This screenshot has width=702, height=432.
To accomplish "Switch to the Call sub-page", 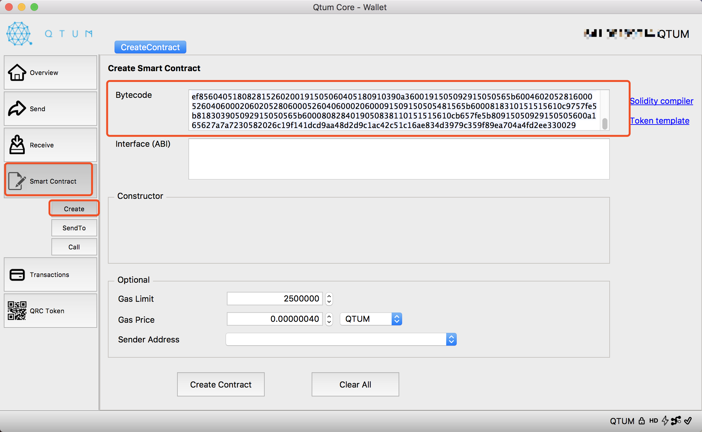I will [x=74, y=247].
